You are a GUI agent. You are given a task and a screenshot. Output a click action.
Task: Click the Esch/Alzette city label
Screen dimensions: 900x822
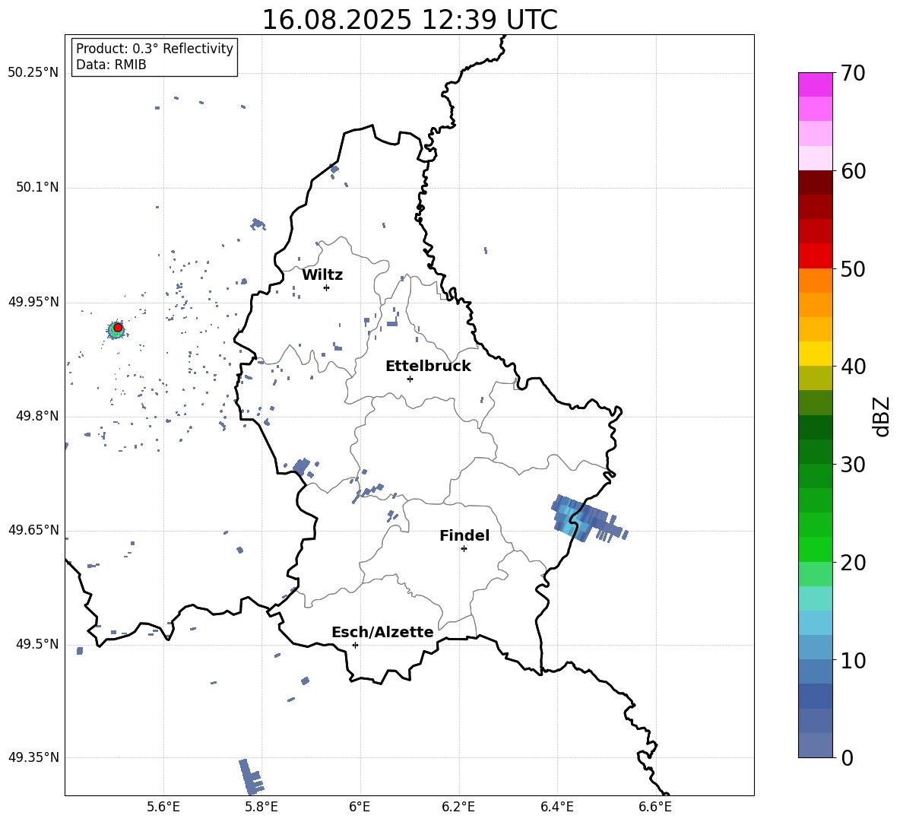coord(382,632)
